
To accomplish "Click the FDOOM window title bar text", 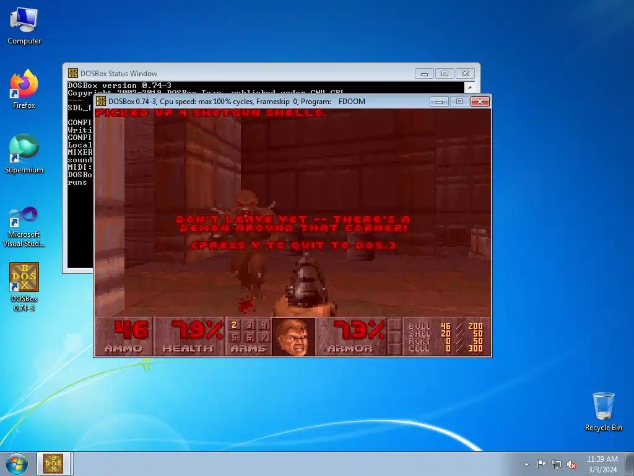I will point(237,102).
